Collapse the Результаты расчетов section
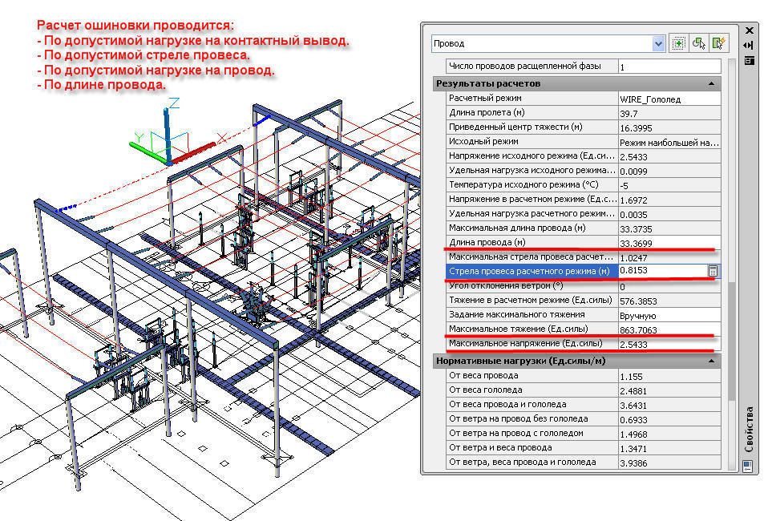The width and height of the screenshot is (768, 521). [x=710, y=83]
